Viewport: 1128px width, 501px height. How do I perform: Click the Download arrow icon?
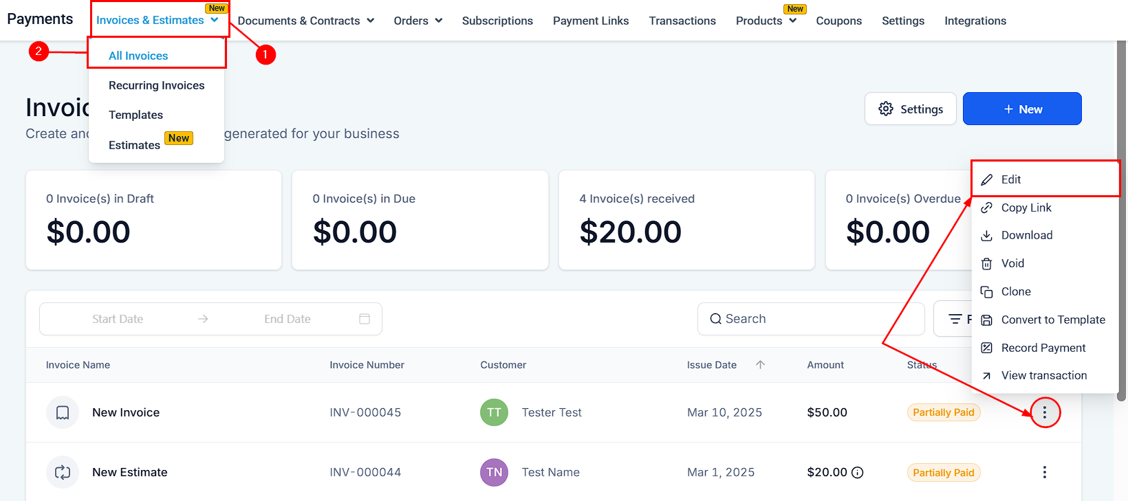click(x=986, y=236)
